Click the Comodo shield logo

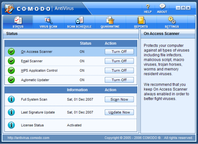point(9,9)
